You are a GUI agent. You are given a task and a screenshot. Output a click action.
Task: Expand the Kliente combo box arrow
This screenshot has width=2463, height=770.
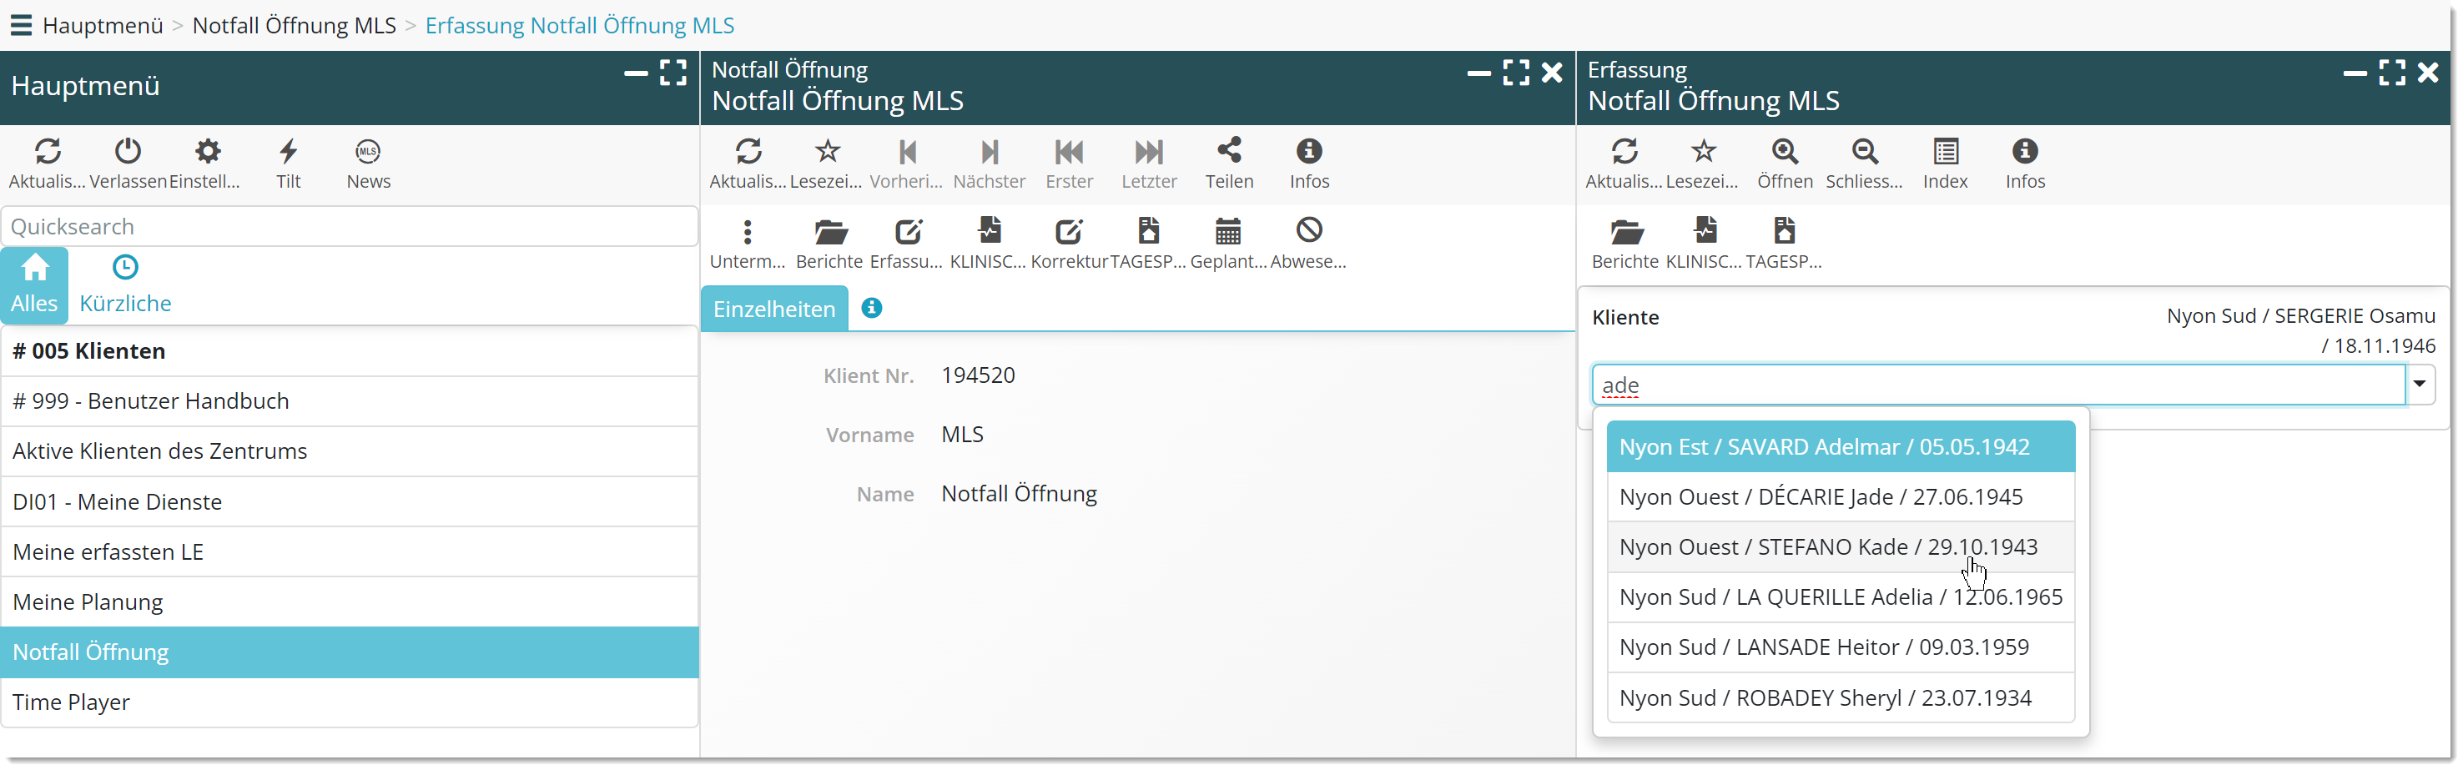point(2419,385)
